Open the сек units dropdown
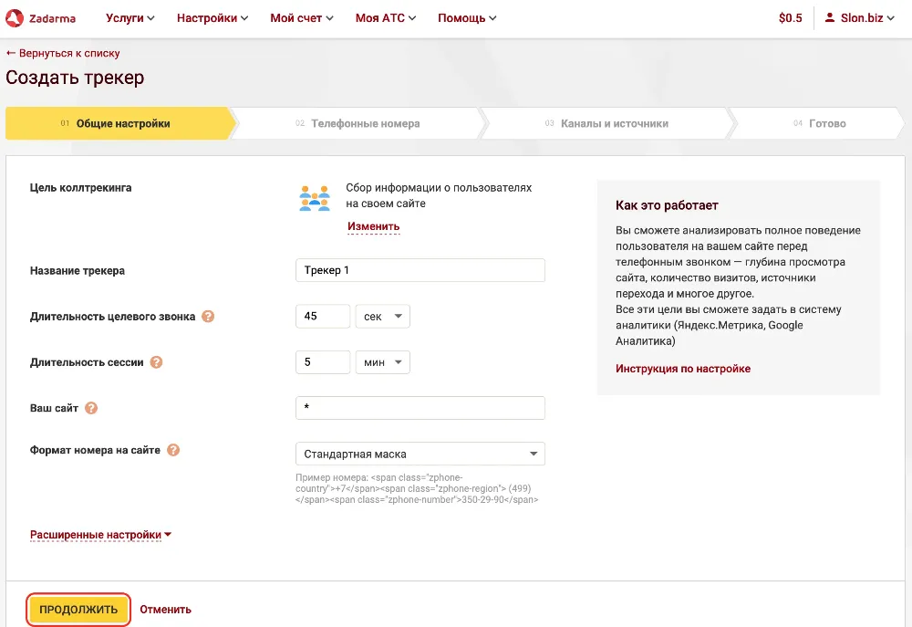 (383, 316)
